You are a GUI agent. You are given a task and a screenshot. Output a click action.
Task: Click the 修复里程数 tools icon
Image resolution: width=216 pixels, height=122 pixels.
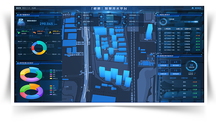(x=101, y=24)
